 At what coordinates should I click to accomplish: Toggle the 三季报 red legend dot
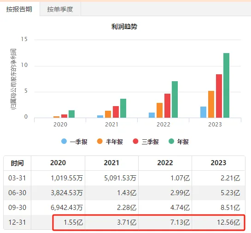coord(135,141)
